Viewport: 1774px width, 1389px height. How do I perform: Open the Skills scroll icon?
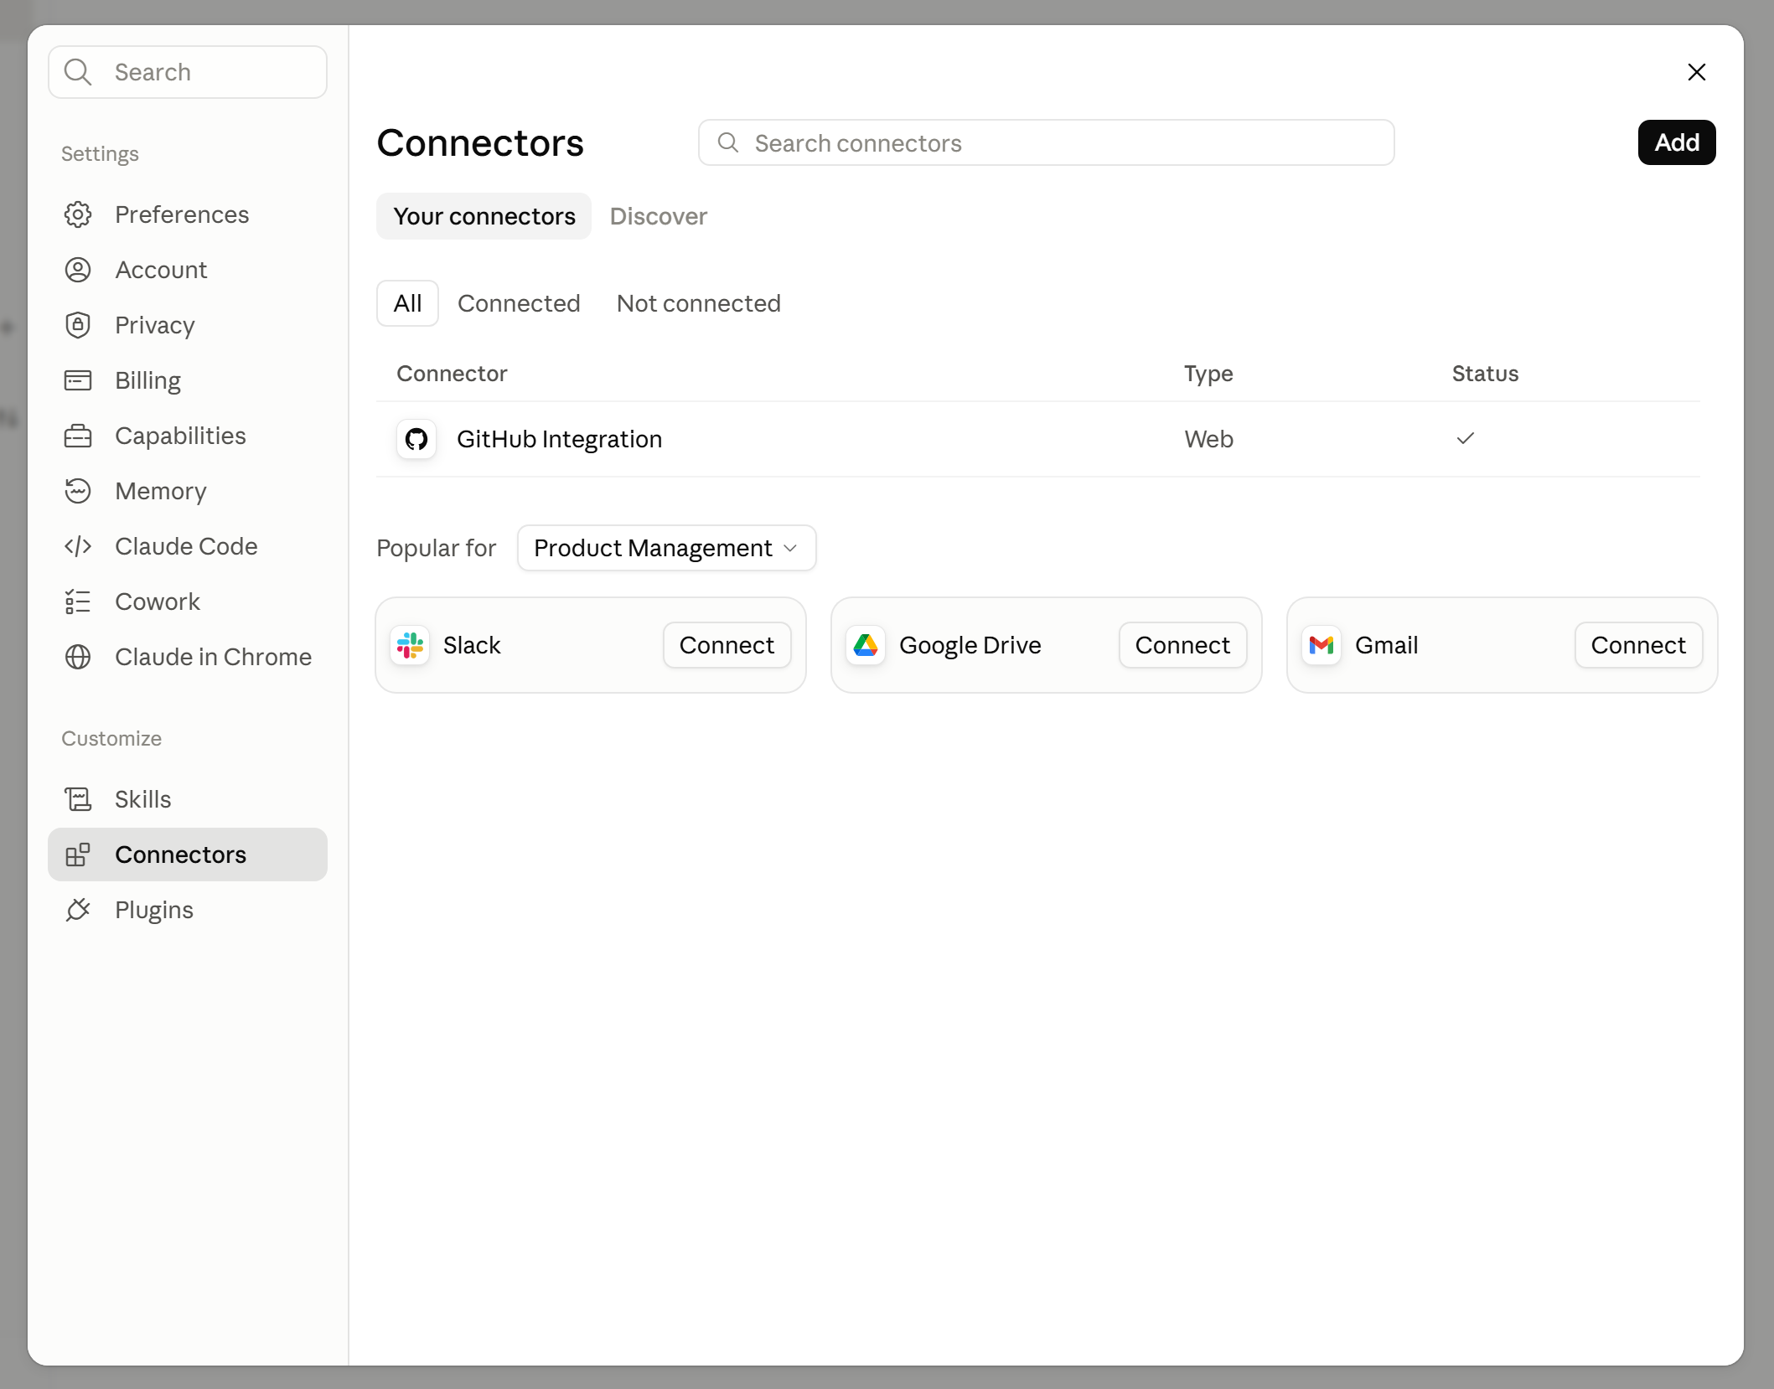(78, 799)
